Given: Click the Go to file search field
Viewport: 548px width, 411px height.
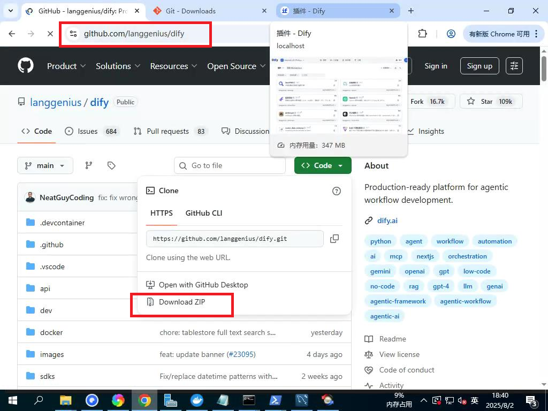Looking at the screenshot, I should [x=230, y=165].
